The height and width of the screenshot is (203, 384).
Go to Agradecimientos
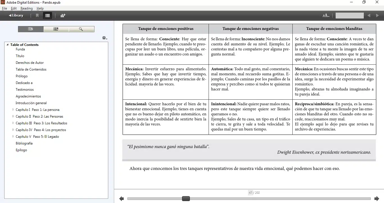click(x=28, y=96)
